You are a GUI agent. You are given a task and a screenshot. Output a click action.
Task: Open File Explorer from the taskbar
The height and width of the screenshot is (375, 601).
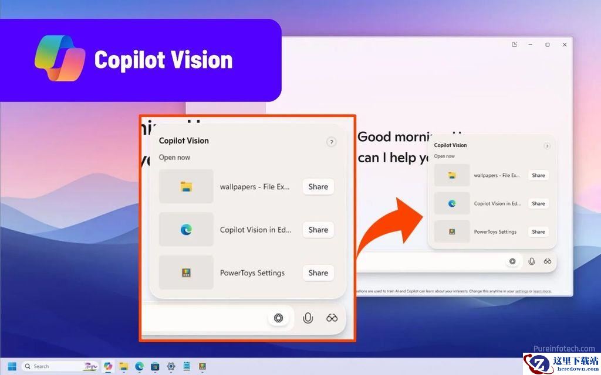[123, 366]
